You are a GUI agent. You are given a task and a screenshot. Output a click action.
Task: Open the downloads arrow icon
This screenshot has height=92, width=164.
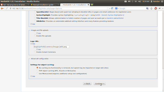(x=151, y=8)
